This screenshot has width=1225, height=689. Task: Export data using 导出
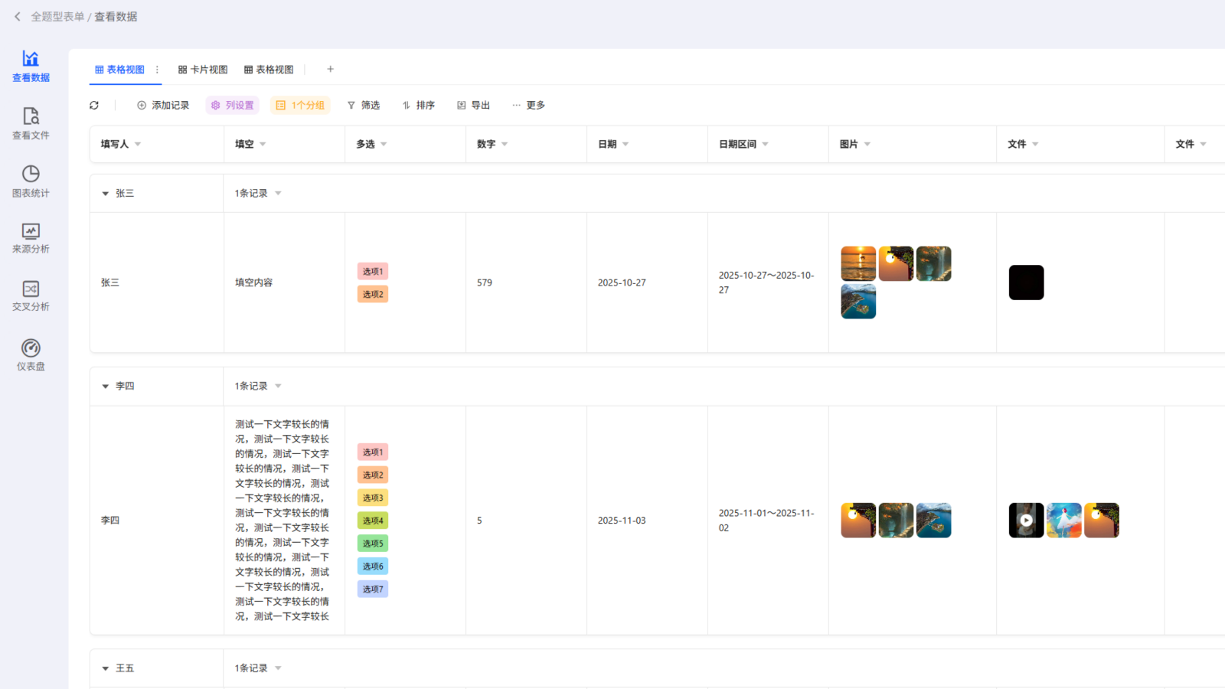click(x=473, y=105)
